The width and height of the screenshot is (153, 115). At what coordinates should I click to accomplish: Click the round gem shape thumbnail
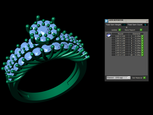point(109,35)
